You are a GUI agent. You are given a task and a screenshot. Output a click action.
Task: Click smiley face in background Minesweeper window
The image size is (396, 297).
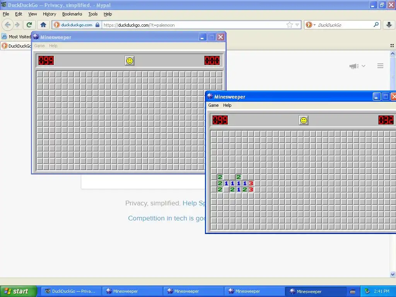130,61
